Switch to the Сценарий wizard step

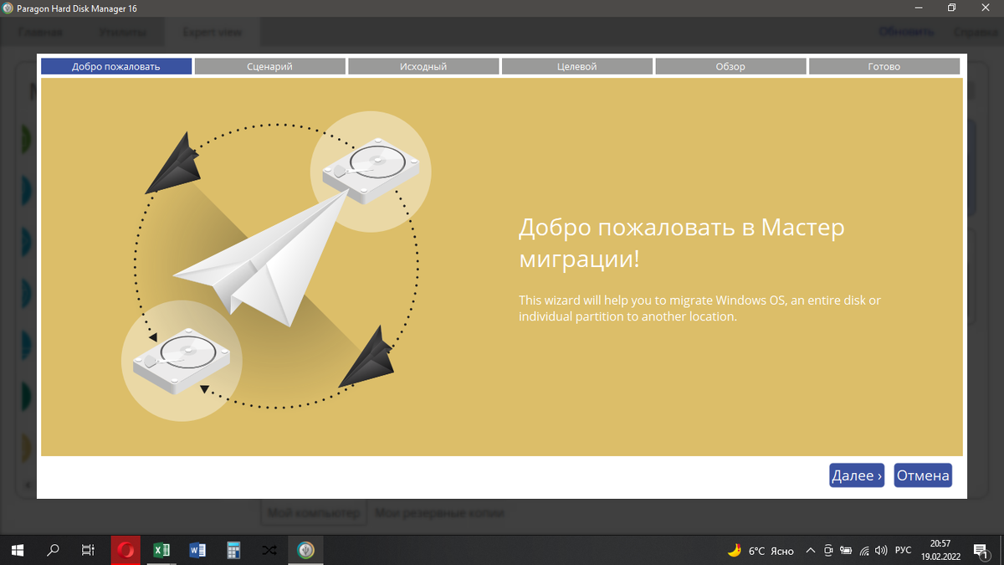tap(269, 65)
